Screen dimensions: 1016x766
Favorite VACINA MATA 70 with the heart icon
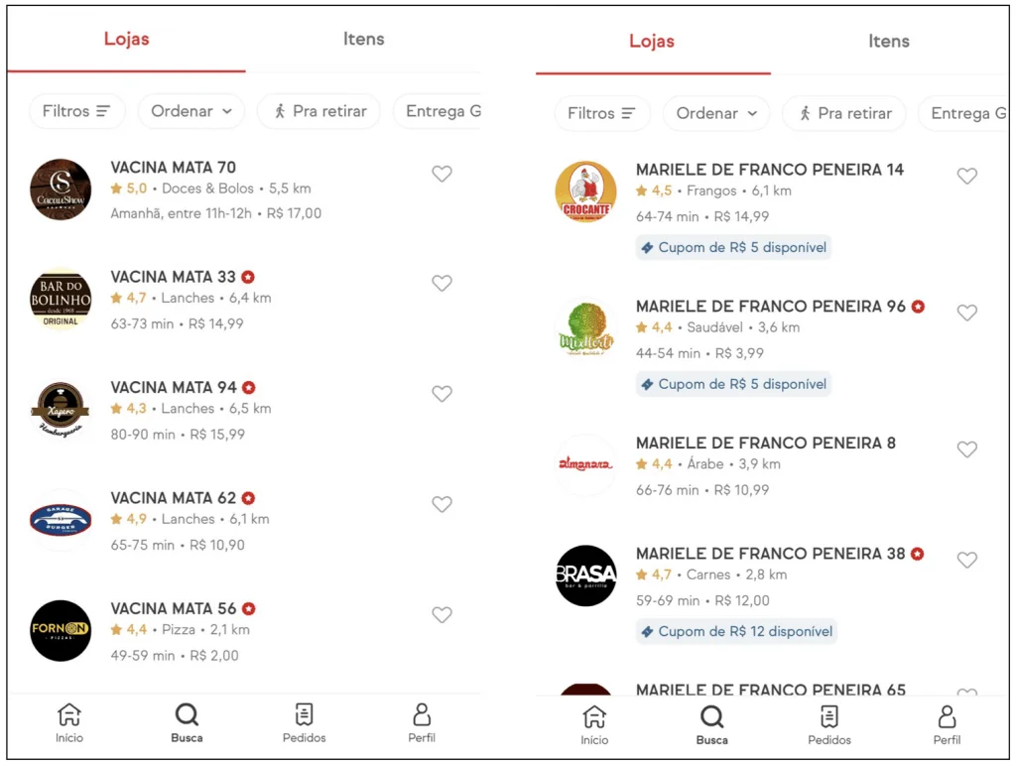click(442, 174)
